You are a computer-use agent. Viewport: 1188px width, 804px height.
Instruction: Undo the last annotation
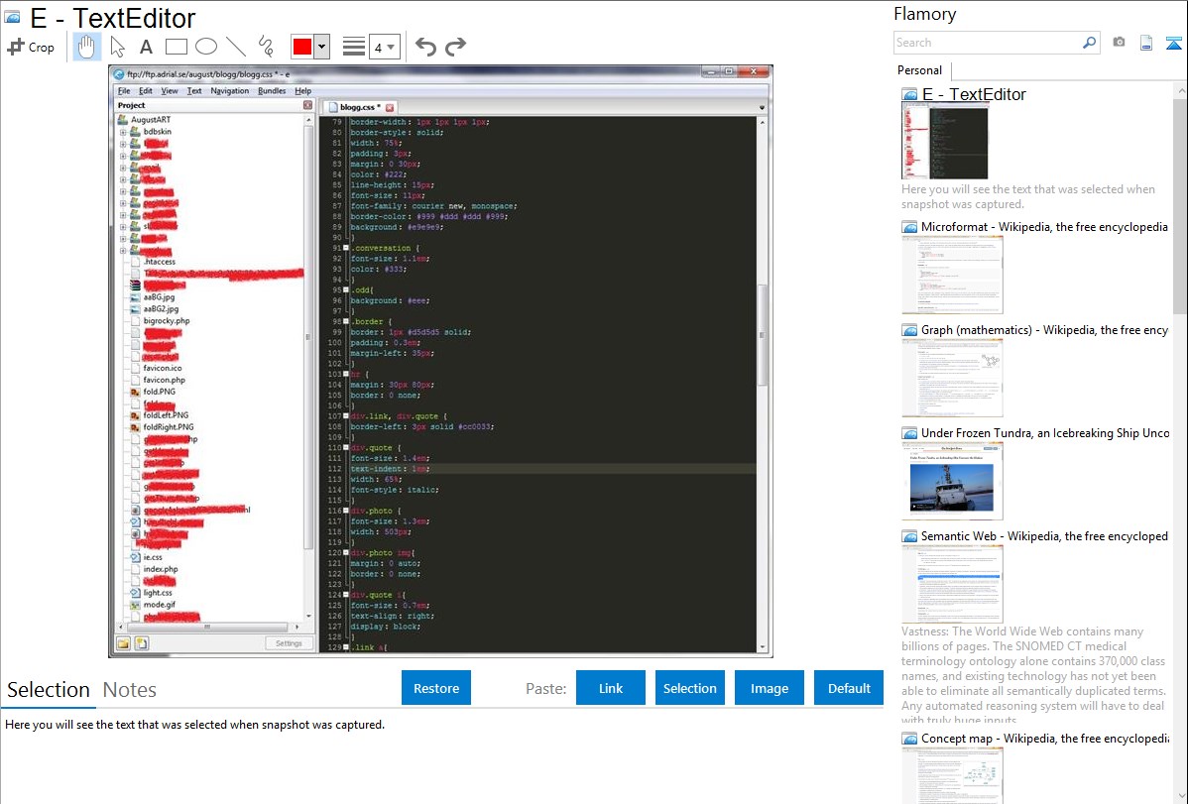(x=425, y=47)
